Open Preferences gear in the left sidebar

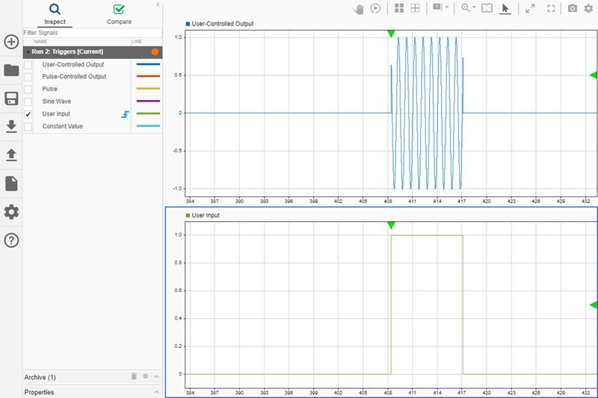click(11, 212)
